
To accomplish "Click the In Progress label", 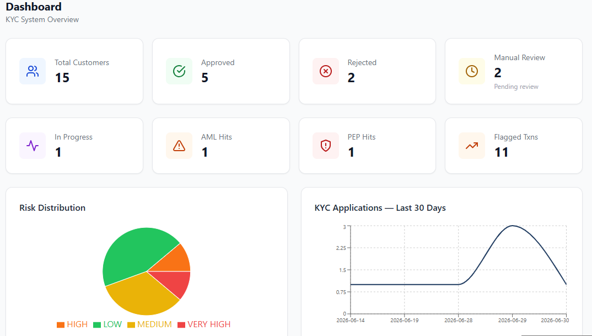I will (x=74, y=137).
